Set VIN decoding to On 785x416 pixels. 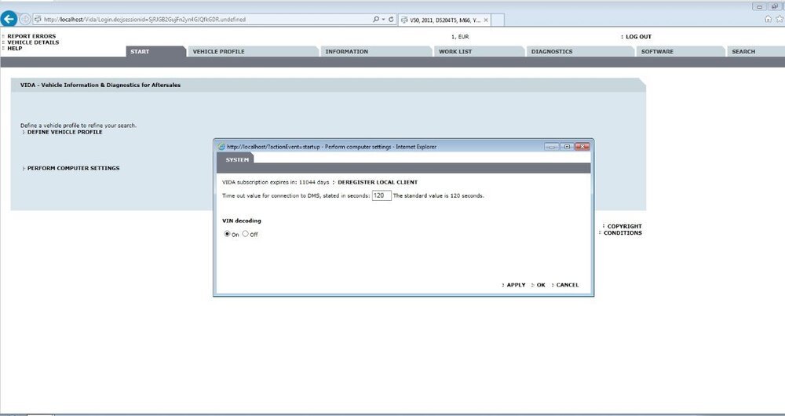(228, 234)
